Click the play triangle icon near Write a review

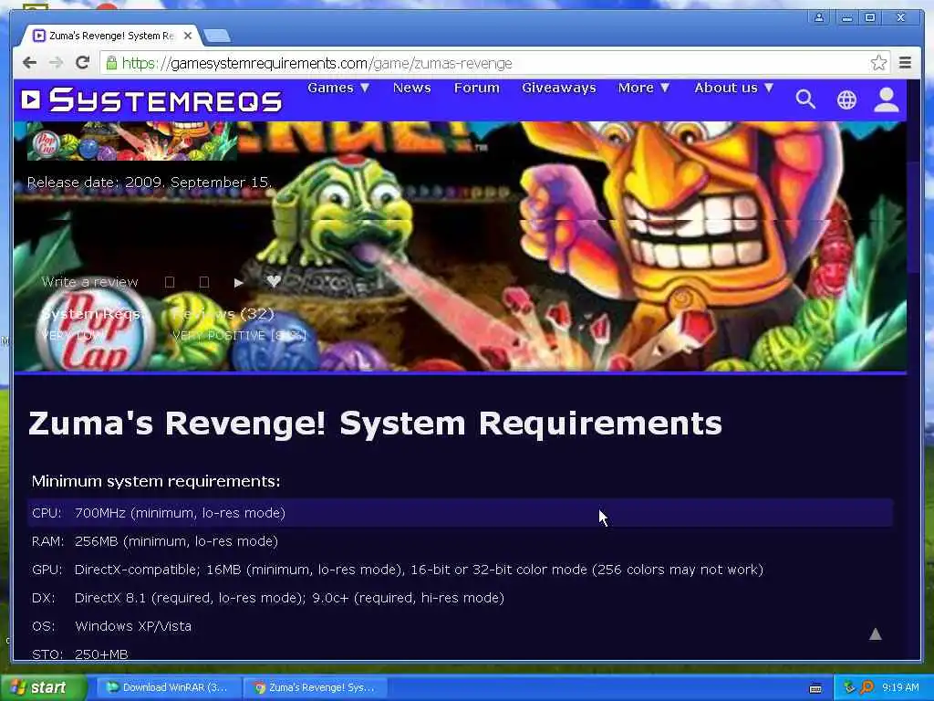pyautogui.click(x=238, y=283)
